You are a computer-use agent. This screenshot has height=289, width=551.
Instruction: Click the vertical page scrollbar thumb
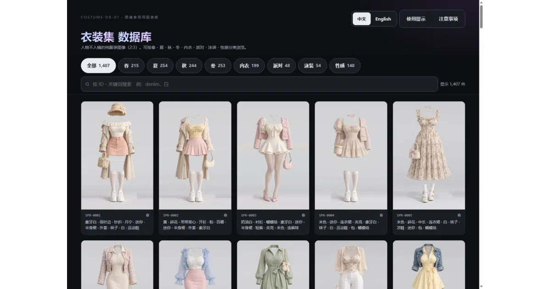tap(481, 17)
